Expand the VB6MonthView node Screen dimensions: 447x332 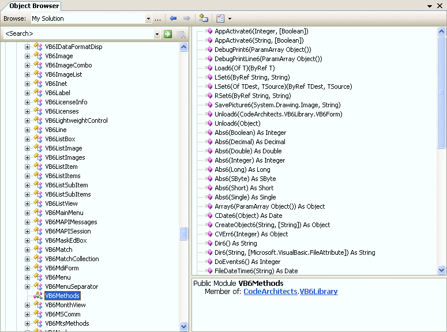[27, 305]
